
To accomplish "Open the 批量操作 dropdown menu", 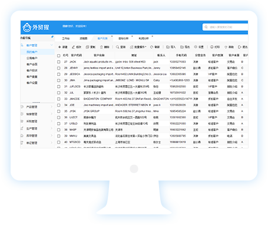I will (x=138, y=47).
